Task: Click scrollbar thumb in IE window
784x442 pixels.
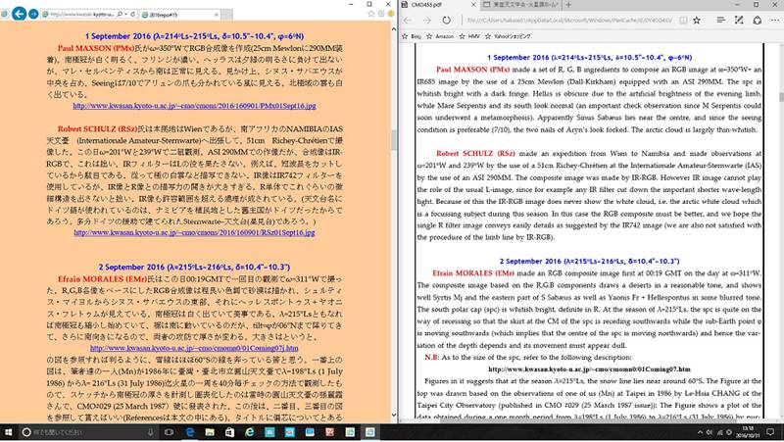Action: tap(394, 140)
